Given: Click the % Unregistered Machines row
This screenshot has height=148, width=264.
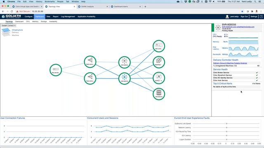Looking at the screenshot, I should click(236, 66).
